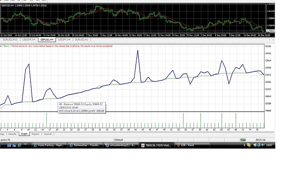Click the green 'Equity' legend label

[7, 46]
